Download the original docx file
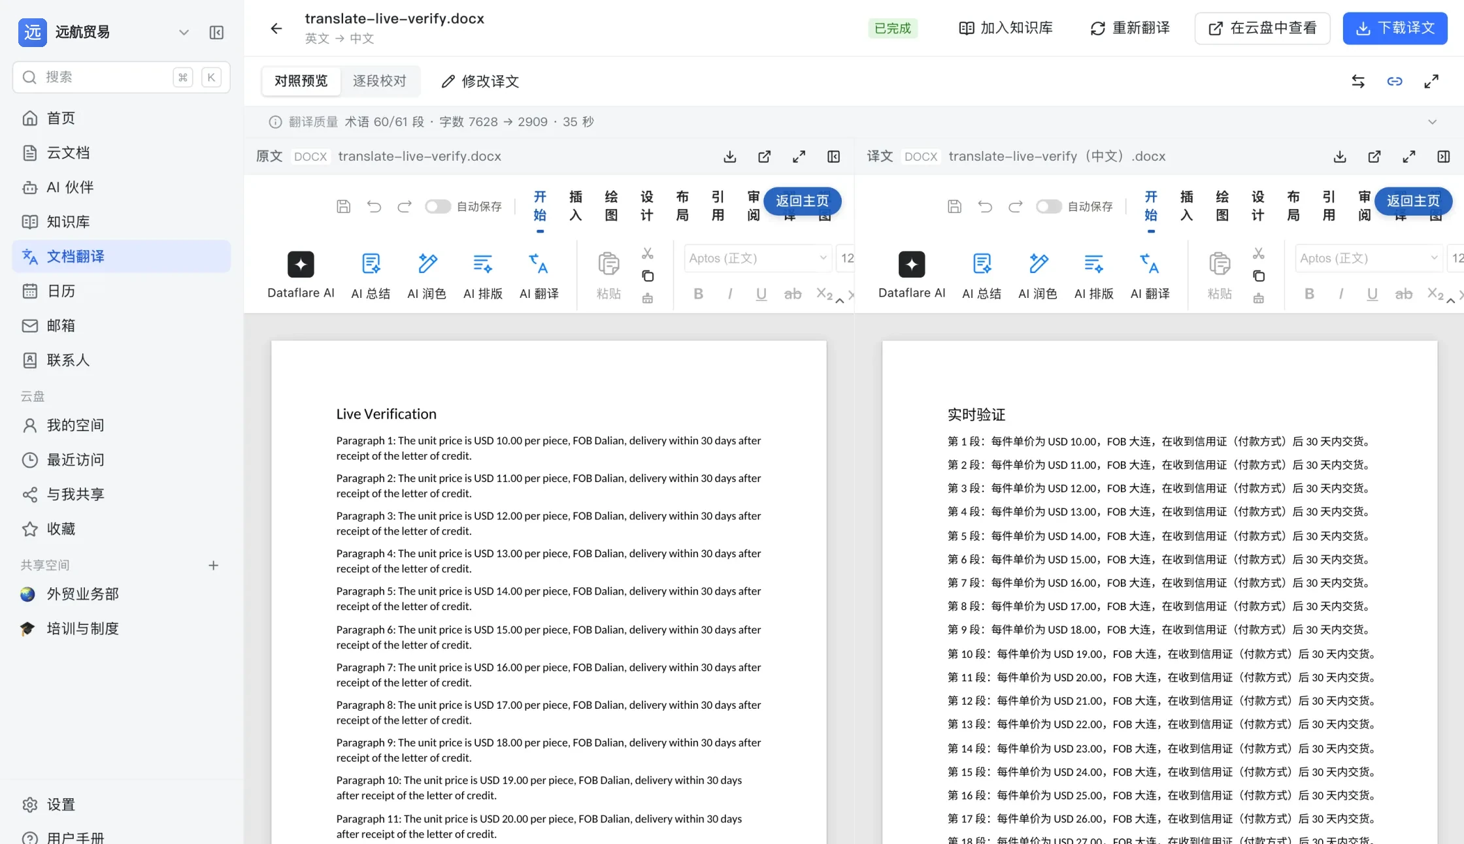This screenshot has height=844, width=1464. coord(730,157)
